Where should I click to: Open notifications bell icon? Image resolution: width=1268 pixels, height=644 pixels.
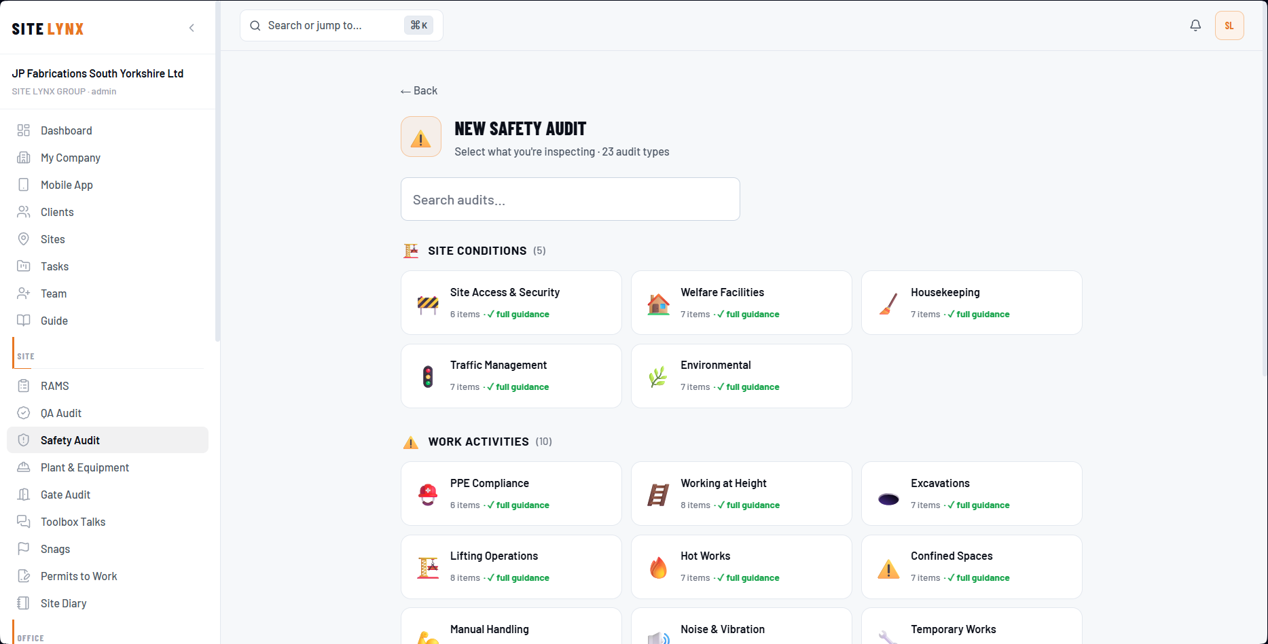coord(1195,25)
